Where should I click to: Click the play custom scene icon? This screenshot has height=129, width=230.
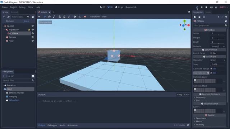click(216, 7)
